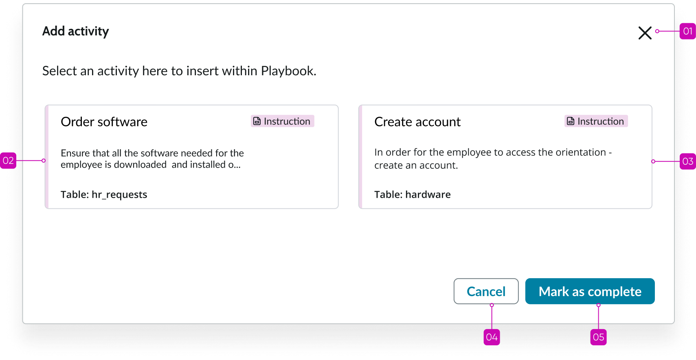This screenshot has height=360, width=696.
Task: Click the Instruction badge on Create account
Action: [595, 121]
